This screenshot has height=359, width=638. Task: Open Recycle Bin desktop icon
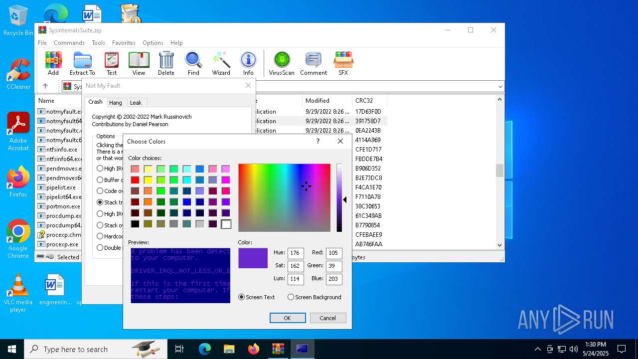pyautogui.click(x=18, y=21)
